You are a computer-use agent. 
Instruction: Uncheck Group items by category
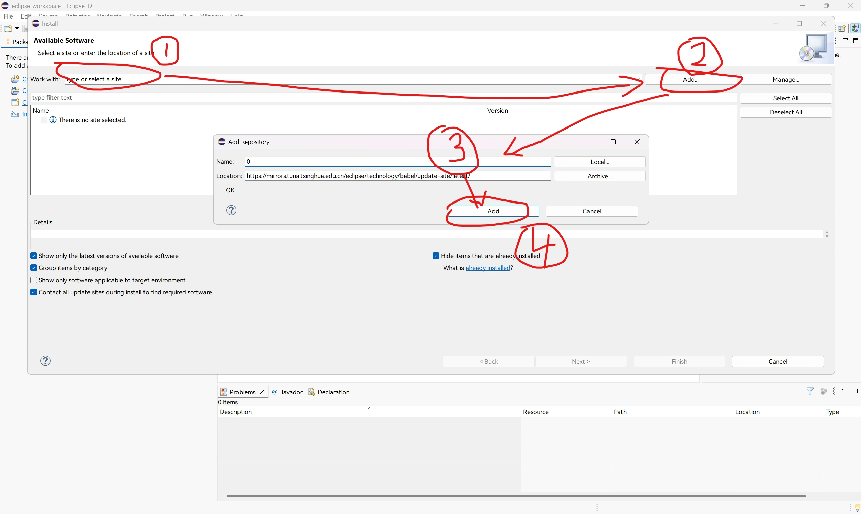pos(34,268)
